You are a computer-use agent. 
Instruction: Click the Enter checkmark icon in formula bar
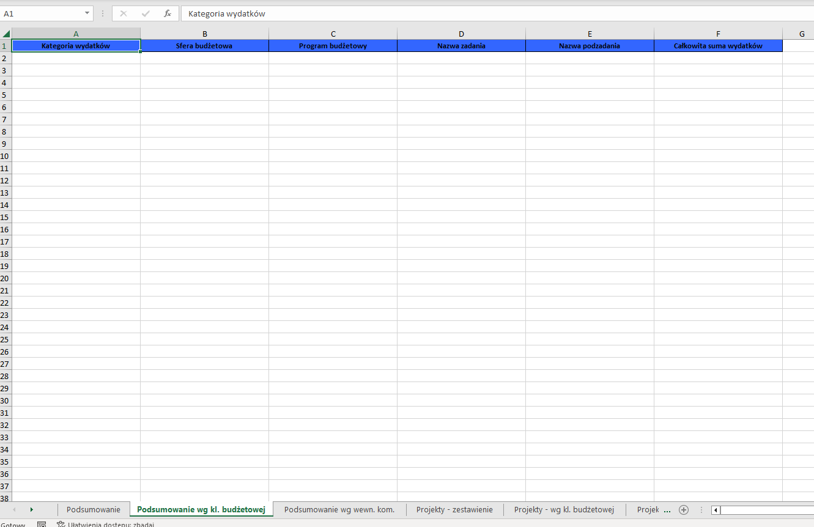(146, 13)
